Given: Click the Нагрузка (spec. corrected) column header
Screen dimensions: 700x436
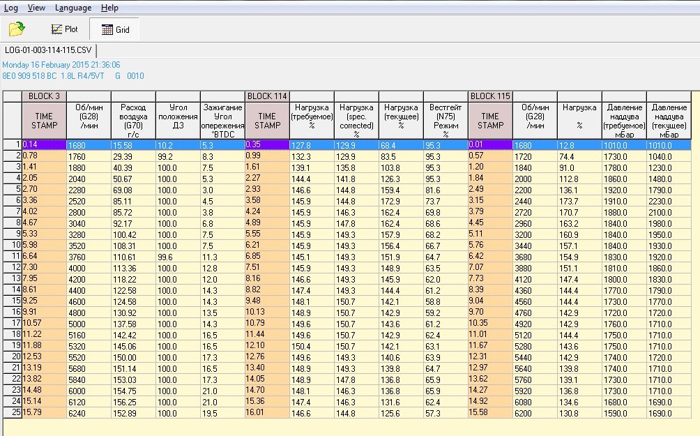Looking at the screenshot, I should tap(356, 121).
